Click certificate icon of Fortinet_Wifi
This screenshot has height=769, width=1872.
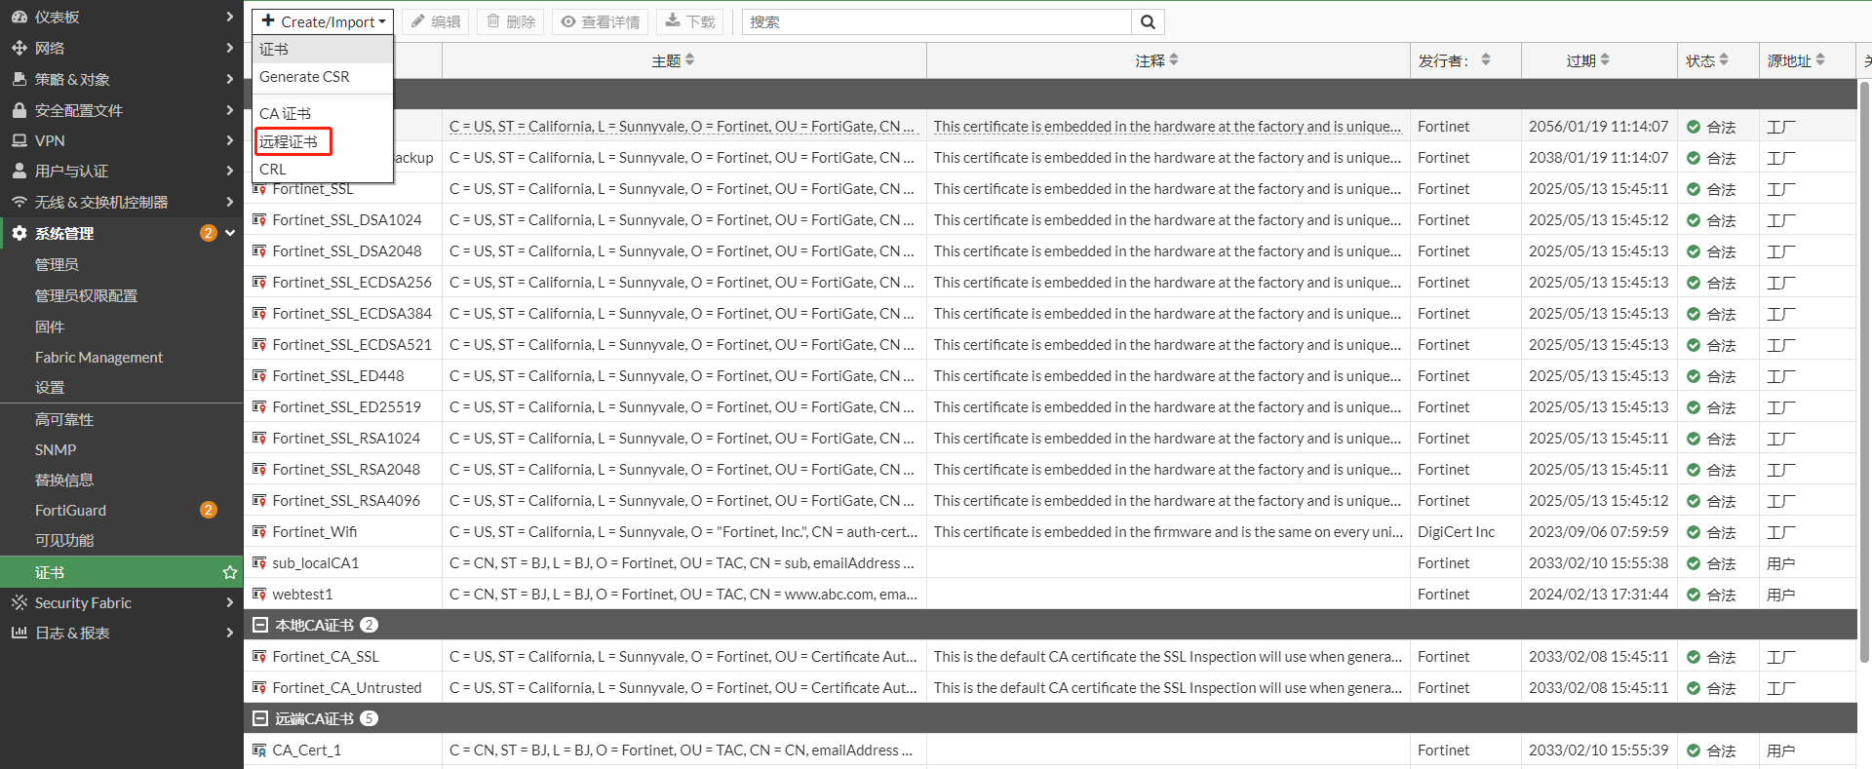point(259,531)
